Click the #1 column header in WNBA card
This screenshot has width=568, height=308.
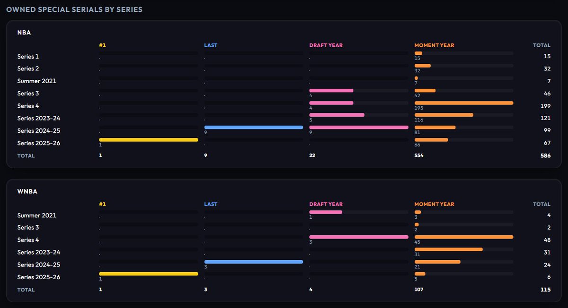point(102,204)
